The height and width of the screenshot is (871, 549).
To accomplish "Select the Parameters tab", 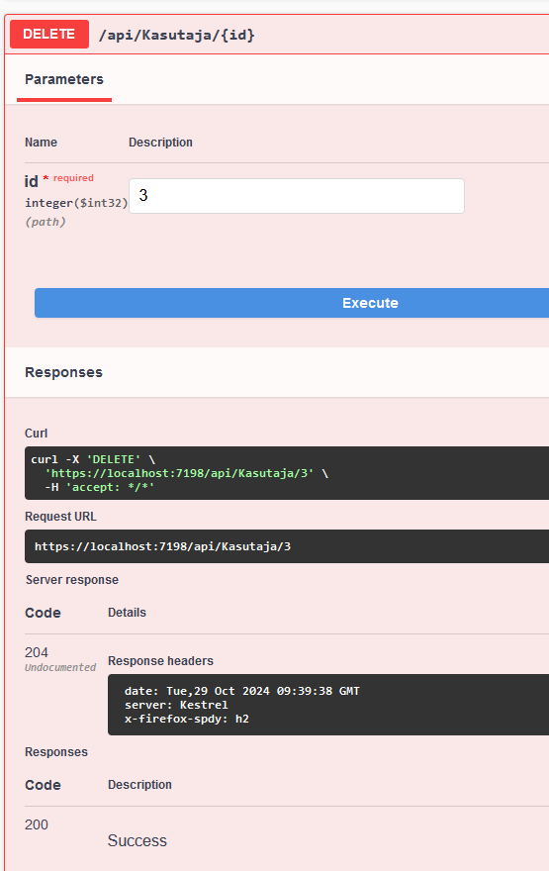I will point(64,79).
